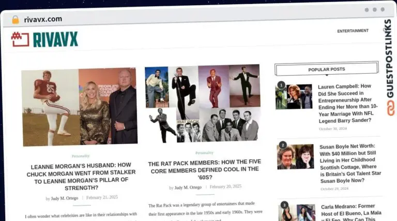Open the Susan Boyle post thumbnail

click(x=296, y=157)
